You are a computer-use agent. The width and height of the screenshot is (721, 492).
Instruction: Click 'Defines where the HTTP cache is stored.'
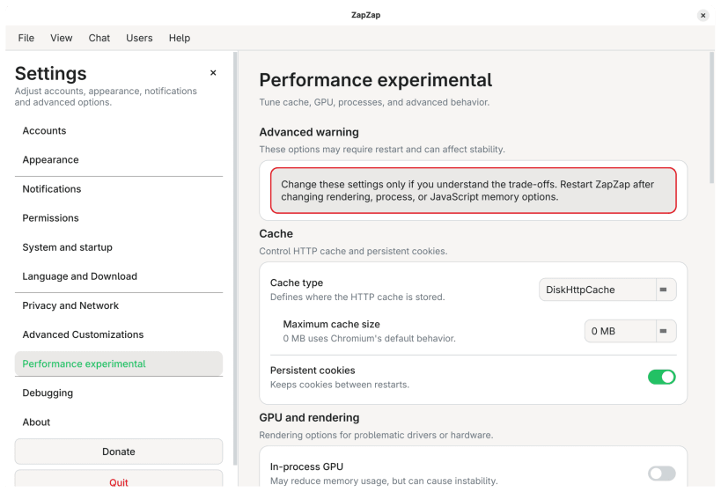357,297
